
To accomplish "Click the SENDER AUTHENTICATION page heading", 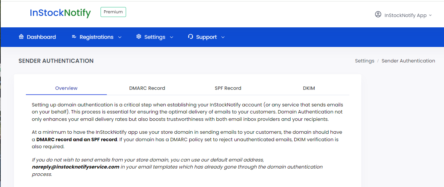I will 56,61.
